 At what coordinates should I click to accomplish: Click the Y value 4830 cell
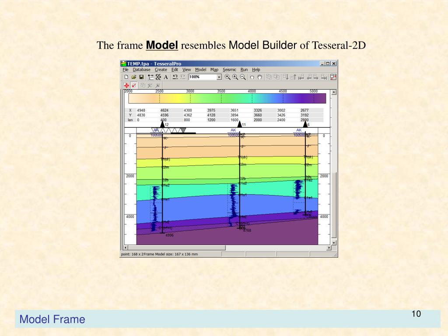141,115
